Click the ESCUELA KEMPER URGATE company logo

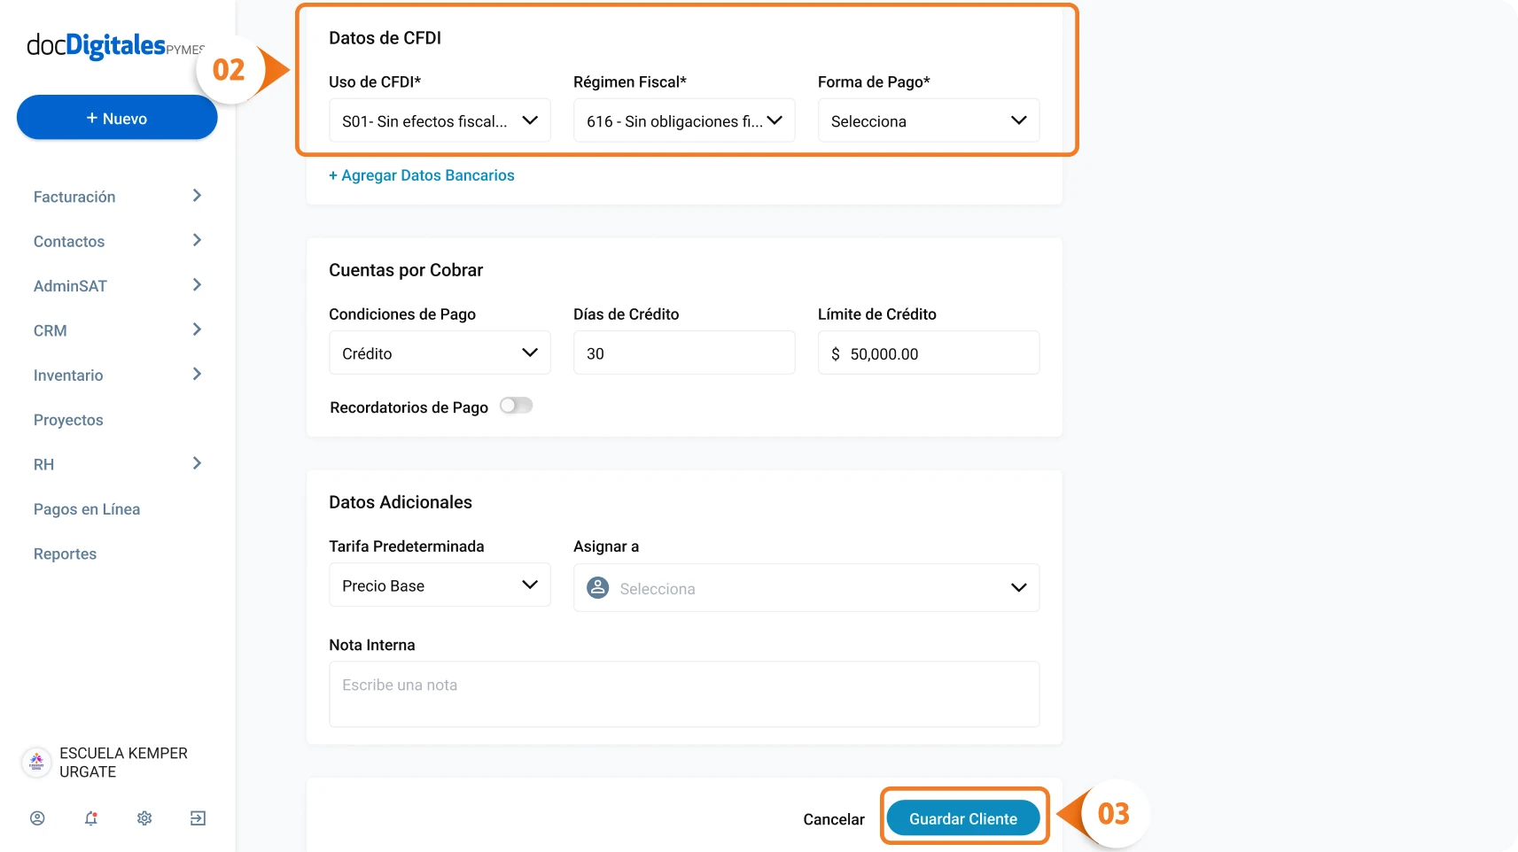[36, 762]
